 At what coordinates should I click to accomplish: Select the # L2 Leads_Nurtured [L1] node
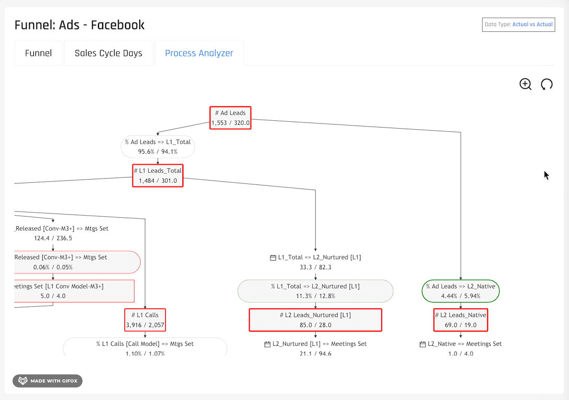[315, 320]
